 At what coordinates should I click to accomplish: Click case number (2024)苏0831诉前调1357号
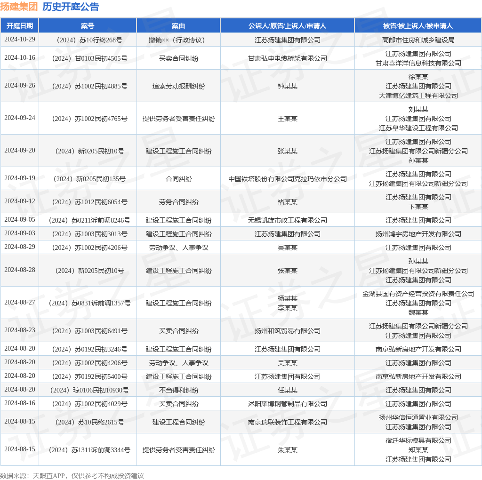[x=88, y=303]
